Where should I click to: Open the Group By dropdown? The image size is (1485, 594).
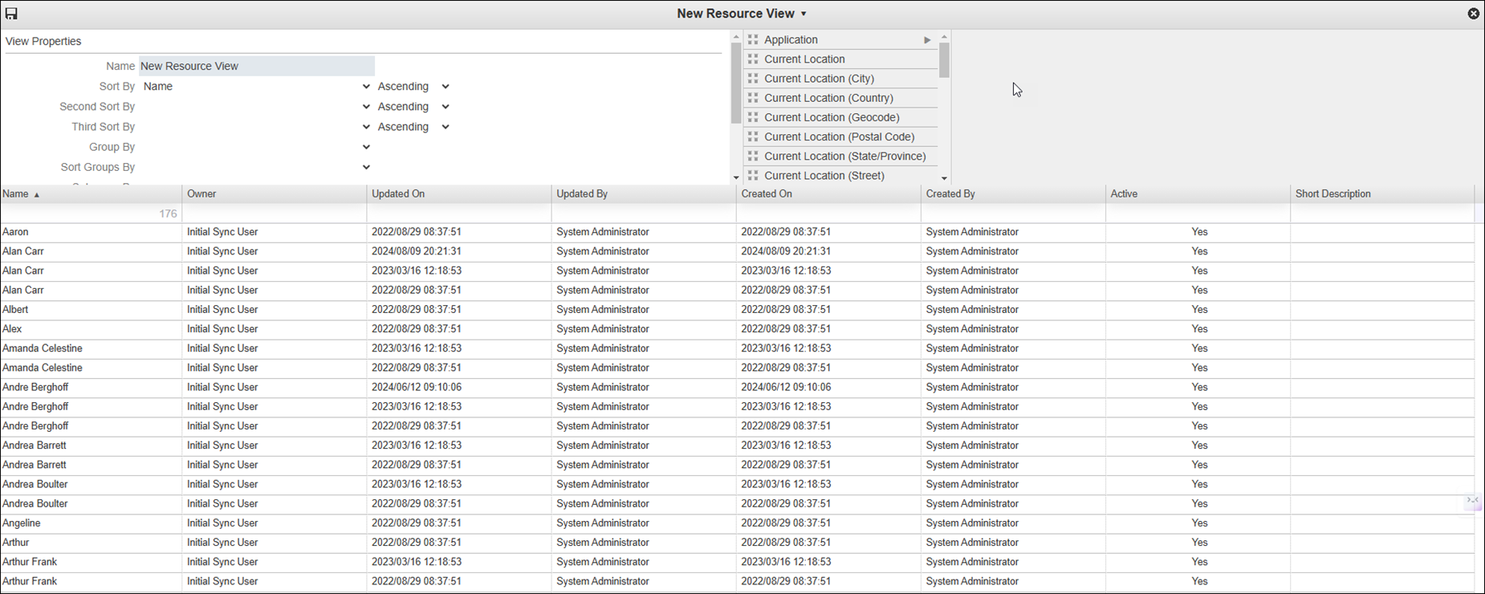[257, 147]
